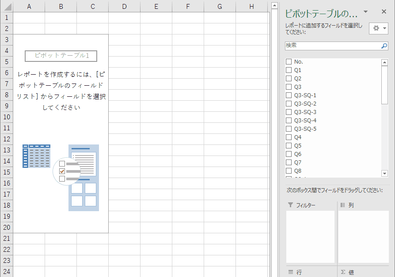The width and height of the screenshot is (395, 277).
Task: Open the gear tools menu in field pane
Action: coord(379,28)
